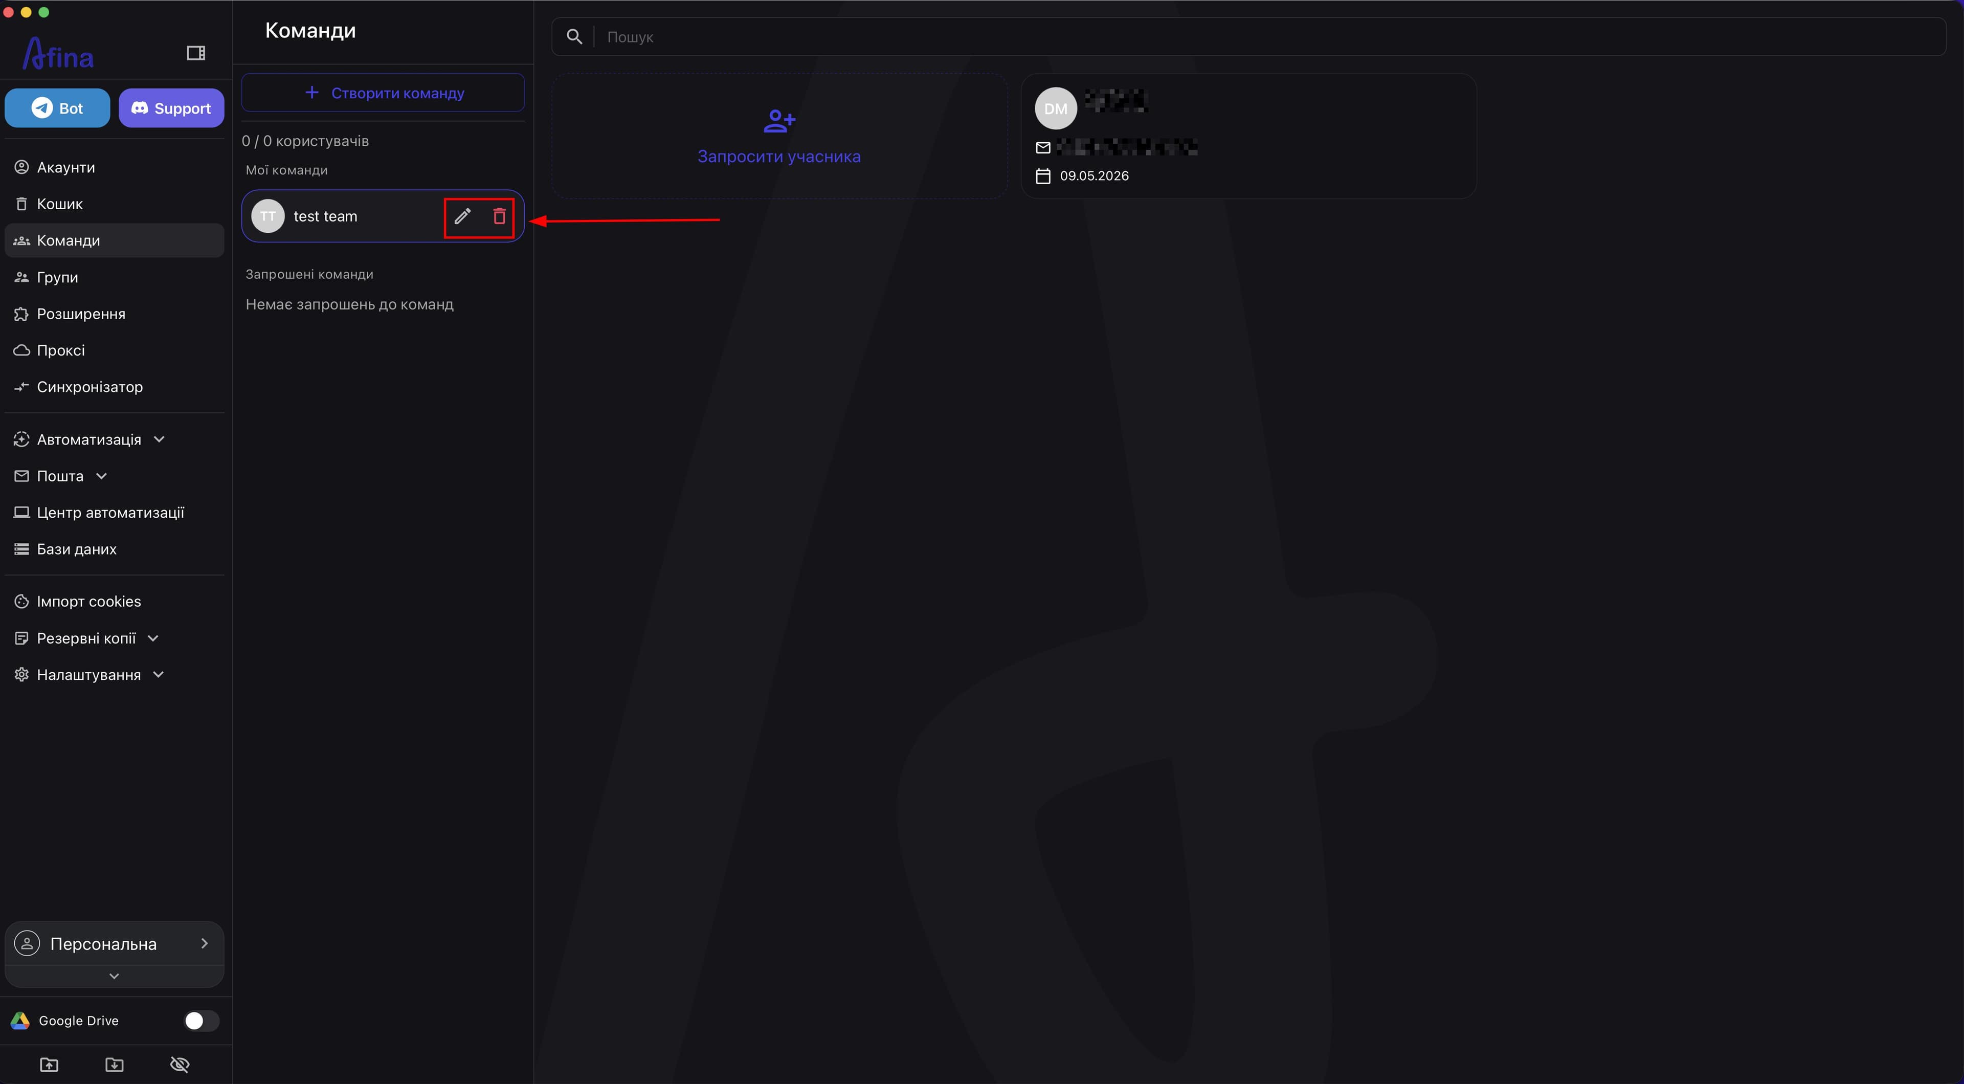
Task: Click 'Немає запрошень до команд' text
Action: click(x=349, y=304)
